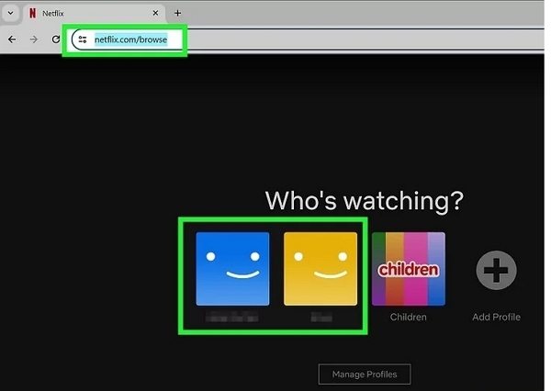Reload the Netflix page
This screenshot has width=551, height=391.
[55, 39]
